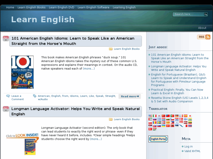The height and width of the screenshot is (159, 213).
Task: Open Longman Language Activator post title
Action: point(76,111)
